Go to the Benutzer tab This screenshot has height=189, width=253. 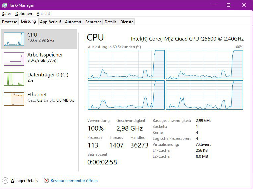(93, 22)
